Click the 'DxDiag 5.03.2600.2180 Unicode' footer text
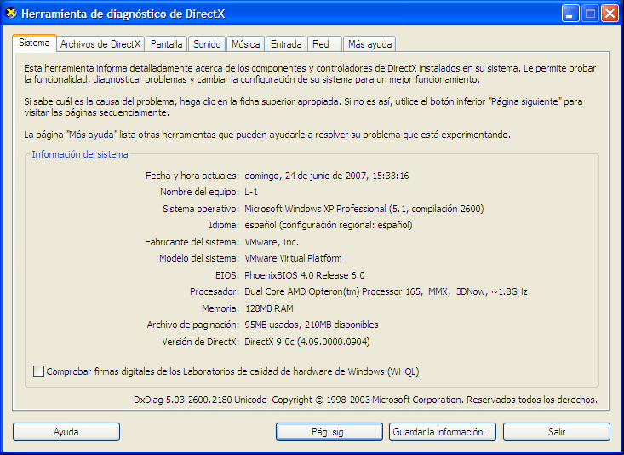 coord(200,400)
